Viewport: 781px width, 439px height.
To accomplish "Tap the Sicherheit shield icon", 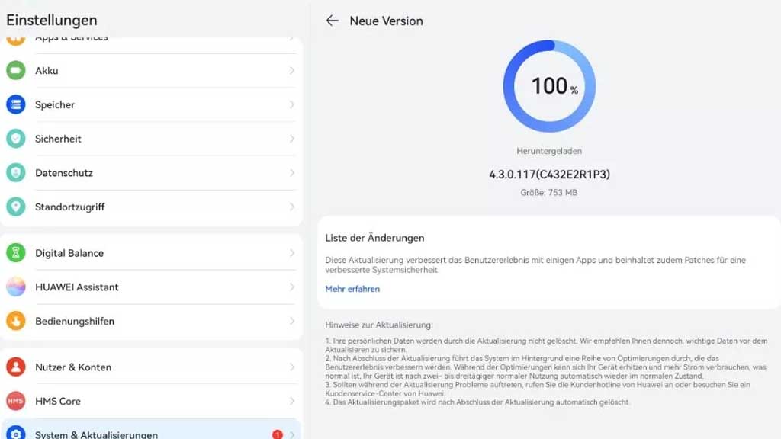I will (x=16, y=139).
